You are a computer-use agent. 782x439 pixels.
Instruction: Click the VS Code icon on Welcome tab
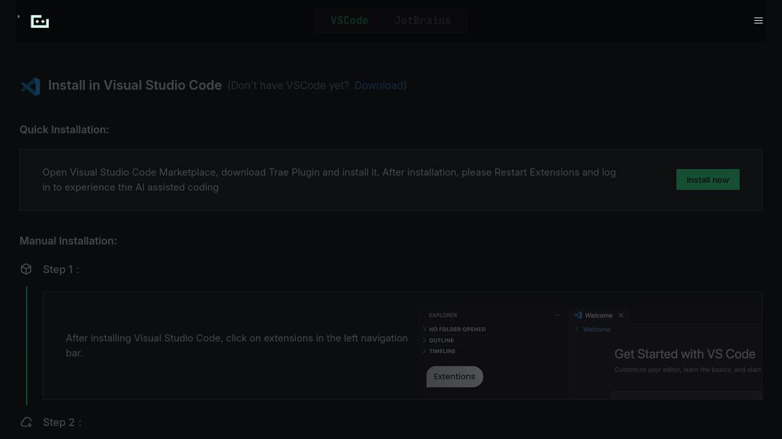[x=578, y=315]
